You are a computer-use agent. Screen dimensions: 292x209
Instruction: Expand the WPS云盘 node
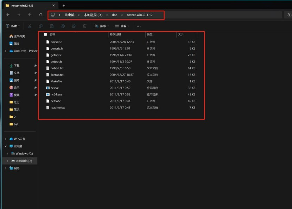[x=6, y=139]
